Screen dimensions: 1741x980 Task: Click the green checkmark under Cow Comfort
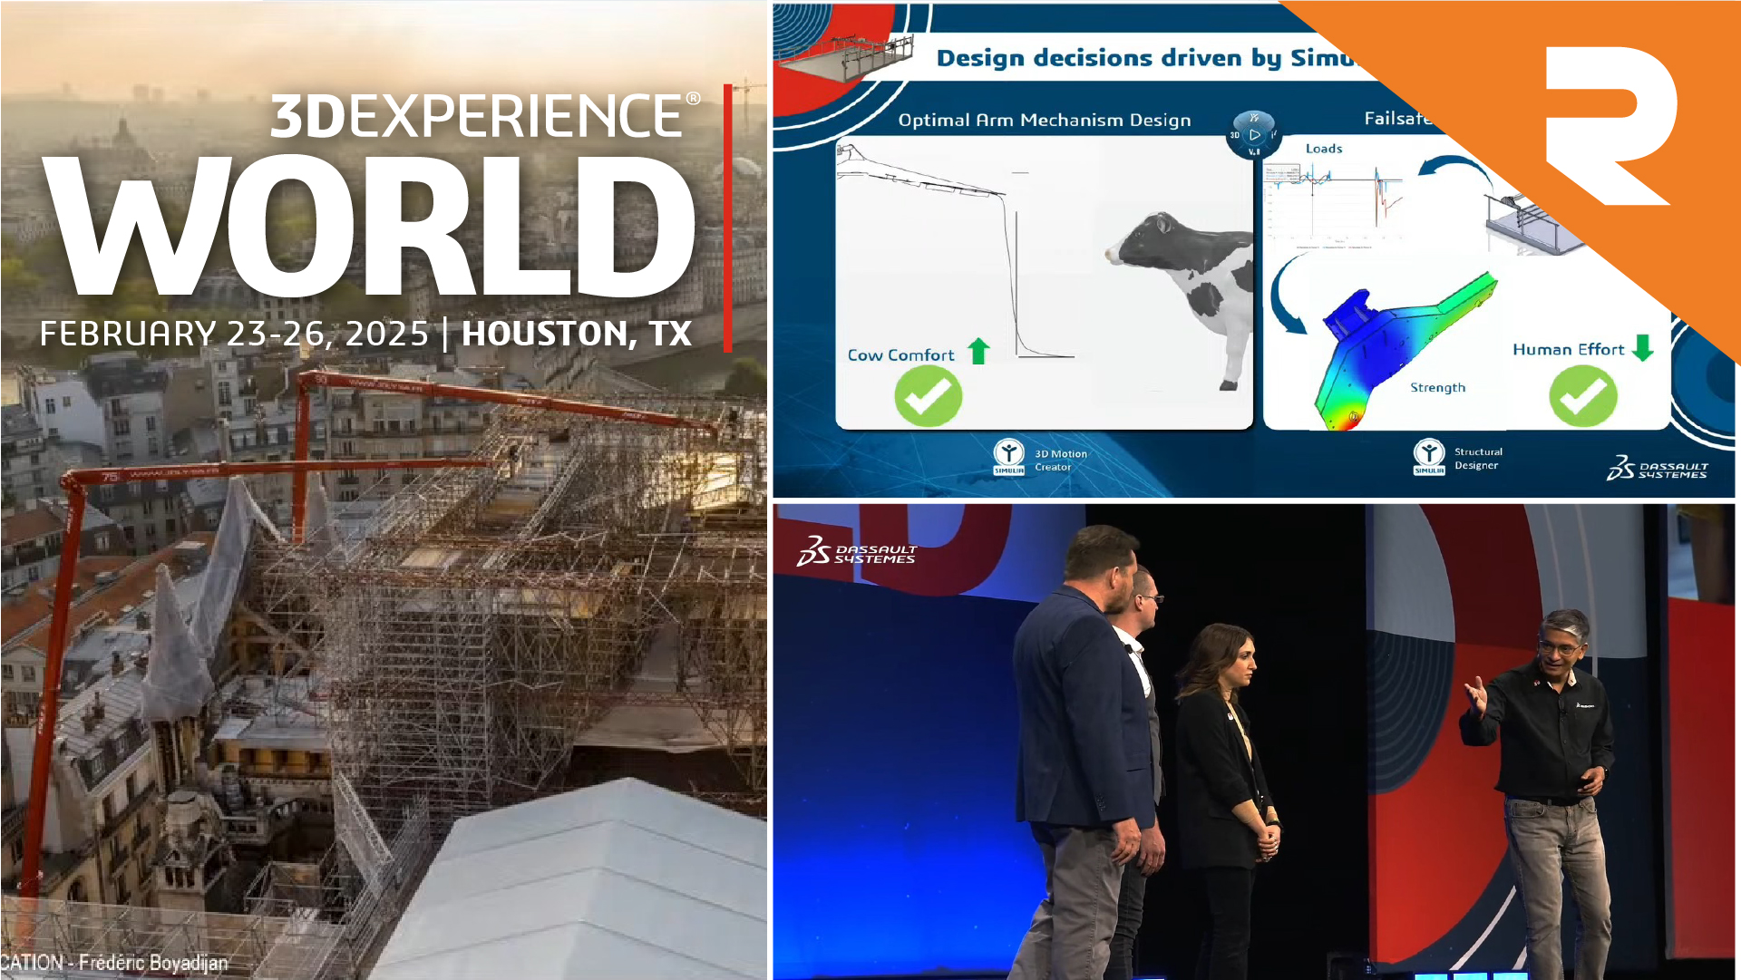point(926,396)
